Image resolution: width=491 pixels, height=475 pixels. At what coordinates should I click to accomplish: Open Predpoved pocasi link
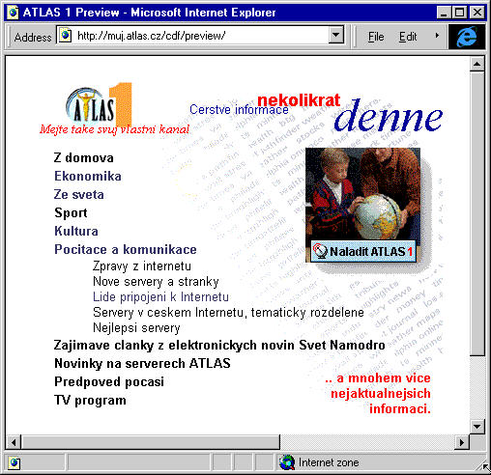pos(109,382)
